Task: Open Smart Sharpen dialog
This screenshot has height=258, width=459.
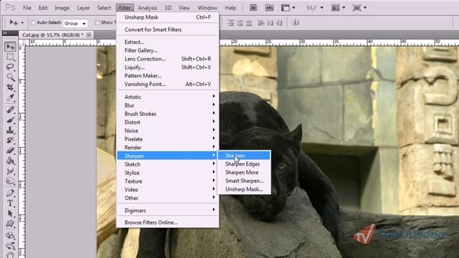Action: pos(244,181)
